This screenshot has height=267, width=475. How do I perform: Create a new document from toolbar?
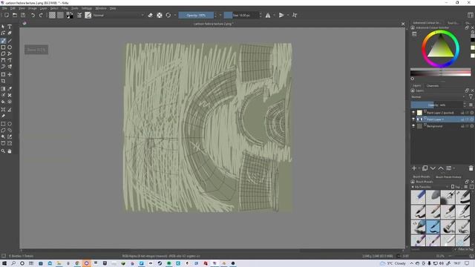(7, 15)
